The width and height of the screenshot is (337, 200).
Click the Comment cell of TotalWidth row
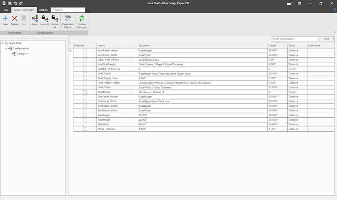tap(321, 124)
